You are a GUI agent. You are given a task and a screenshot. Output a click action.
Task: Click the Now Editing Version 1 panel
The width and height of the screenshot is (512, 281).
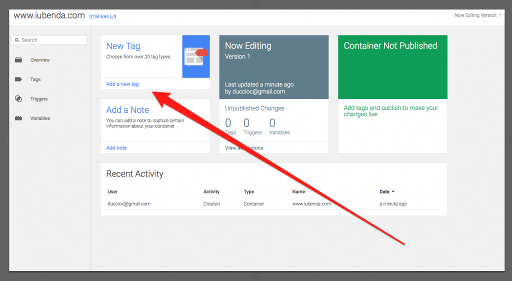[273, 67]
